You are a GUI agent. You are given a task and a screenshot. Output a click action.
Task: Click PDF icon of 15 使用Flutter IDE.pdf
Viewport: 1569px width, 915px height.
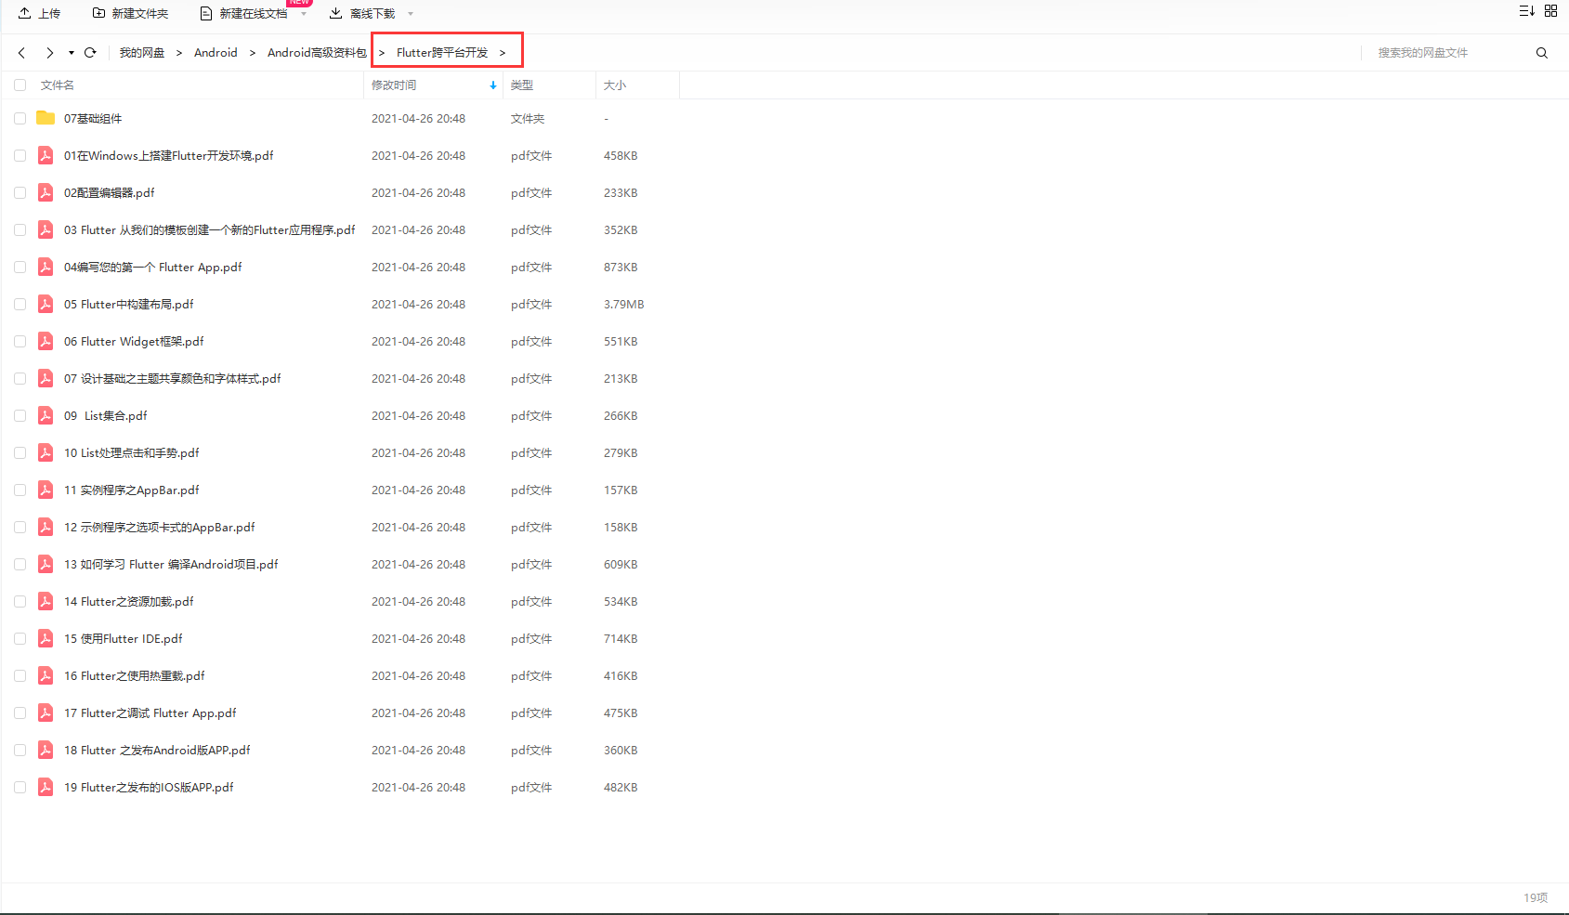(46, 638)
